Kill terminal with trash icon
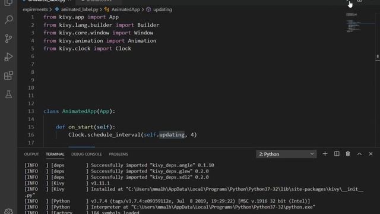 [348, 154]
